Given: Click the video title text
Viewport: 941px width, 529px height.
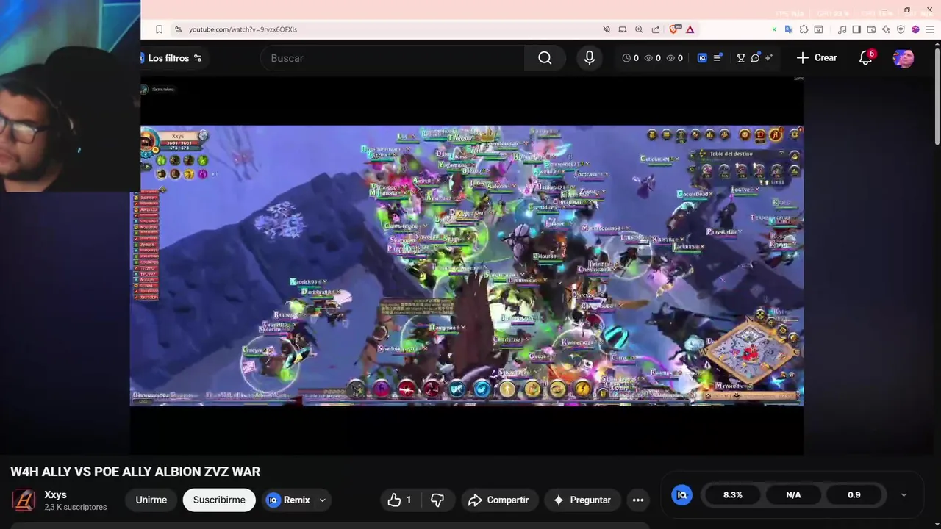Looking at the screenshot, I should click(x=135, y=472).
